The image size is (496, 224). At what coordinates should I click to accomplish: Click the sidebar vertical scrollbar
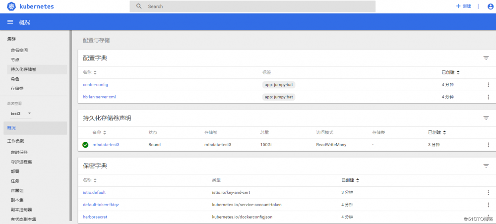[70, 124]
